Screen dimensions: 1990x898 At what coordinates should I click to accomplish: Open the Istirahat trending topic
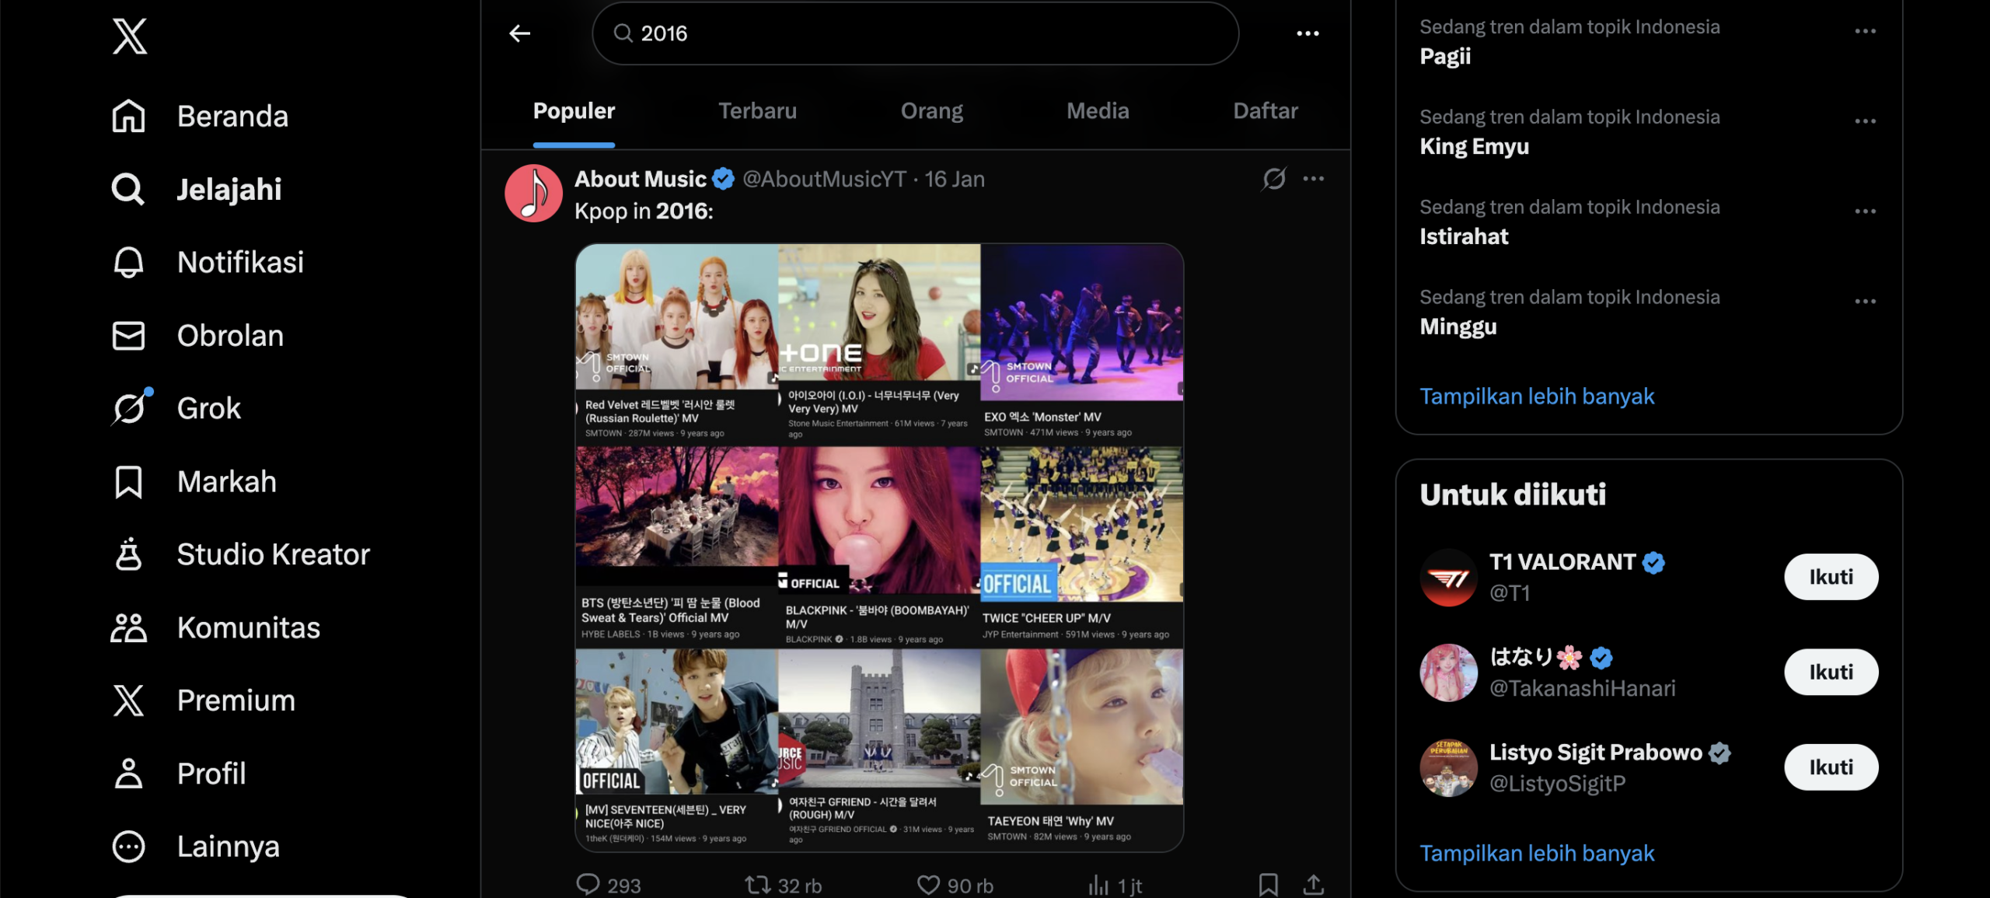tap(1464, 237)
